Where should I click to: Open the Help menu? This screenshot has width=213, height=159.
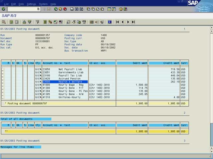53,4
